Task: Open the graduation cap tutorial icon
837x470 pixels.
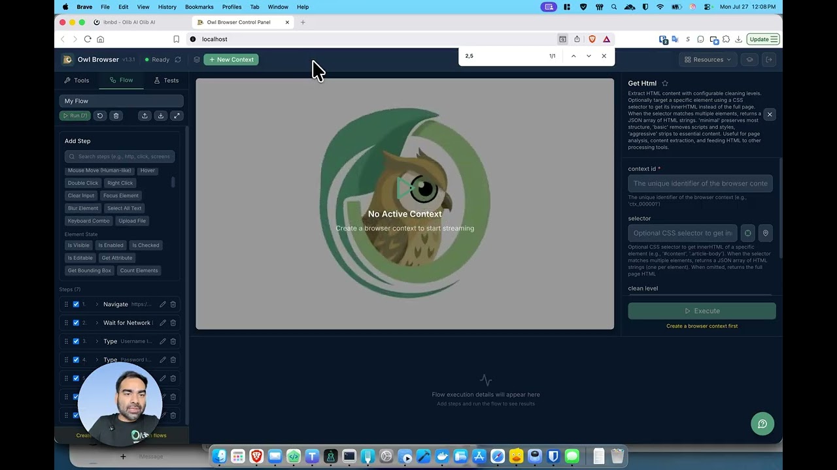Action: click(750, 59)
